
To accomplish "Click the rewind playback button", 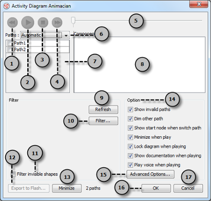I will pyautogui.click(x=13, y=23).
